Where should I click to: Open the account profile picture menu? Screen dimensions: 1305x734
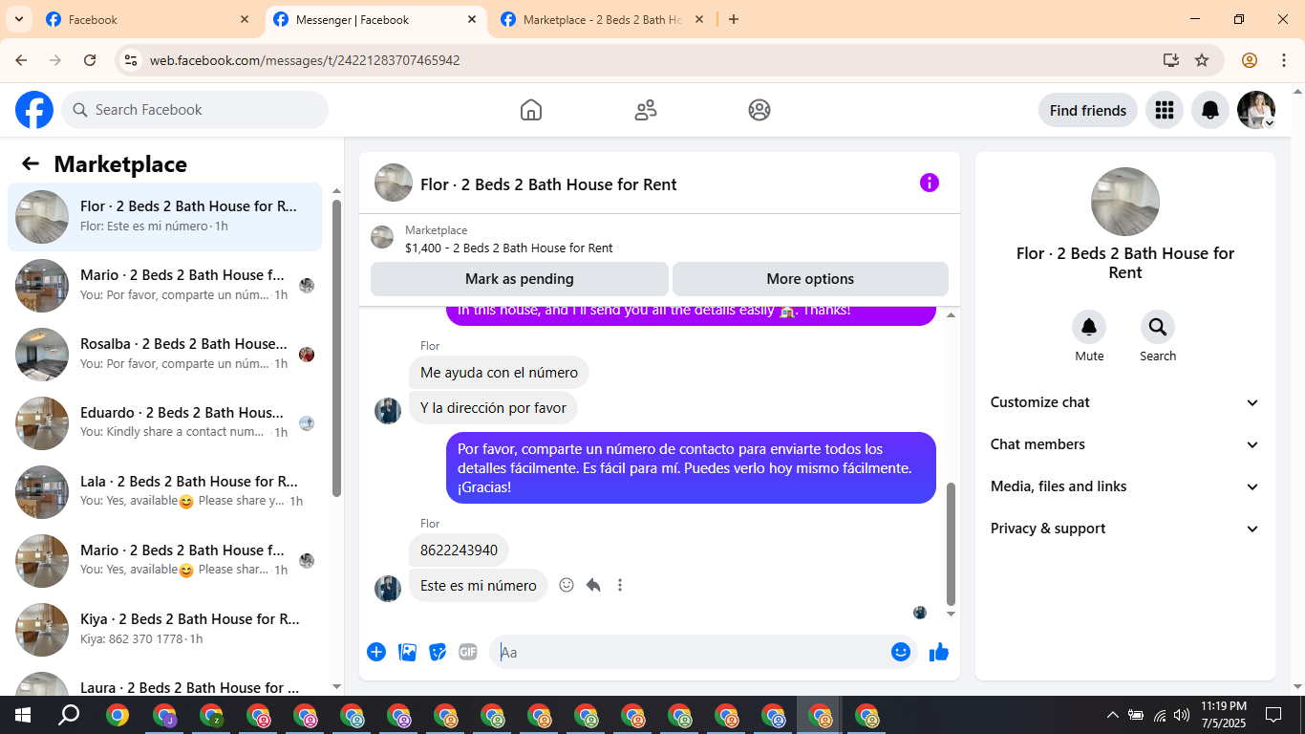[1256, 110]
